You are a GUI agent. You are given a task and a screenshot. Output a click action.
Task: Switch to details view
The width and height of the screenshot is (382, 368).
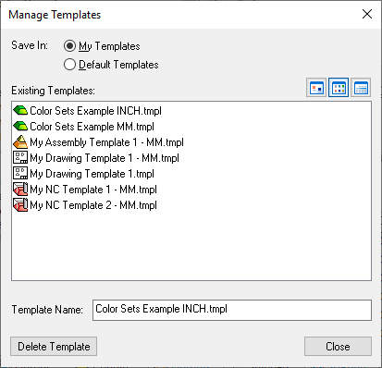[x=361, y=88]
